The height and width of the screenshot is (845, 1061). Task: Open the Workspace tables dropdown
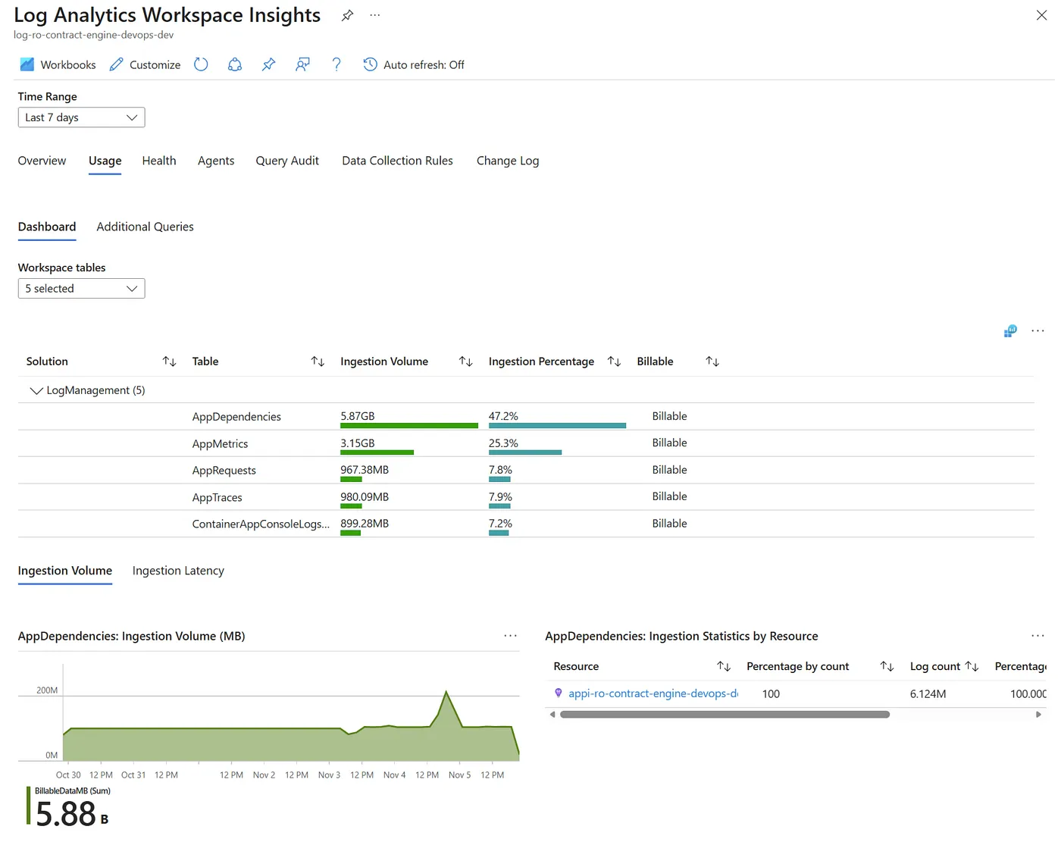pos(81,289)
